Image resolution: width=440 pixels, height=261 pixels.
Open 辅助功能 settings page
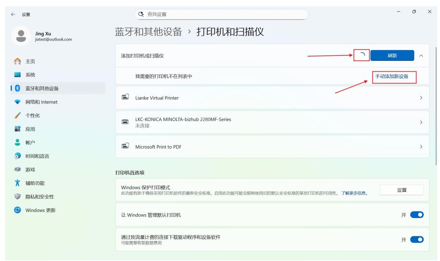tap(58, 183)
